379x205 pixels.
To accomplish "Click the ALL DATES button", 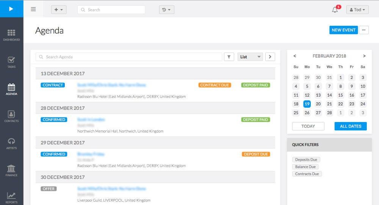I will (x=350, y=126).
